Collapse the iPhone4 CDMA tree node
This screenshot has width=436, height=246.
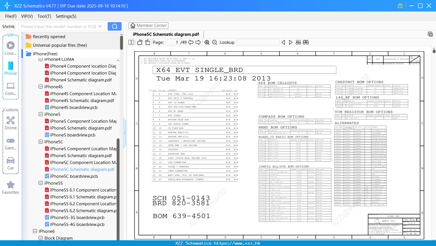(41, 59)
